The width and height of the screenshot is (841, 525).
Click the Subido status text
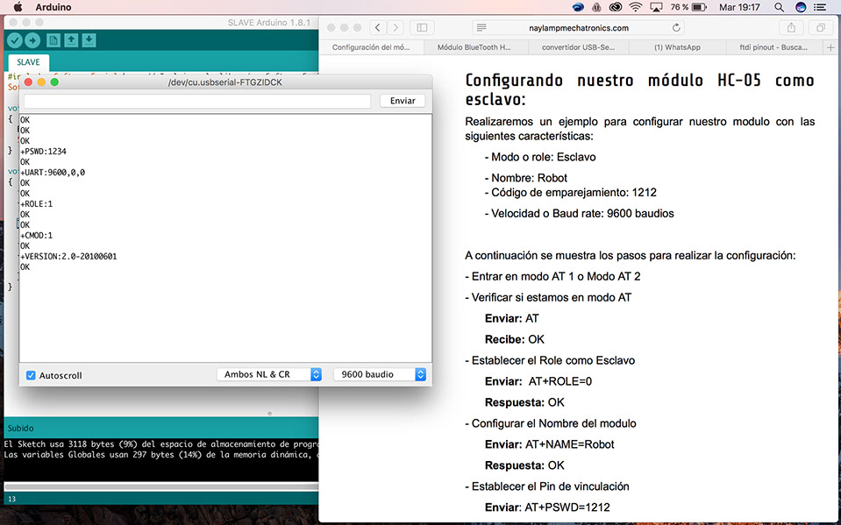[x=20, y=428]
